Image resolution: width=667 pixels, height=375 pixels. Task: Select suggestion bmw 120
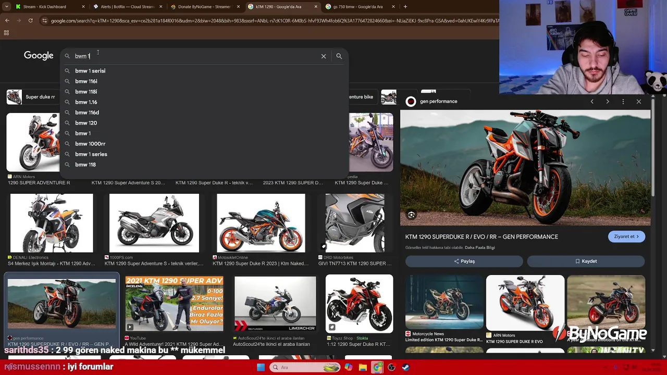(x=204, y=123)
